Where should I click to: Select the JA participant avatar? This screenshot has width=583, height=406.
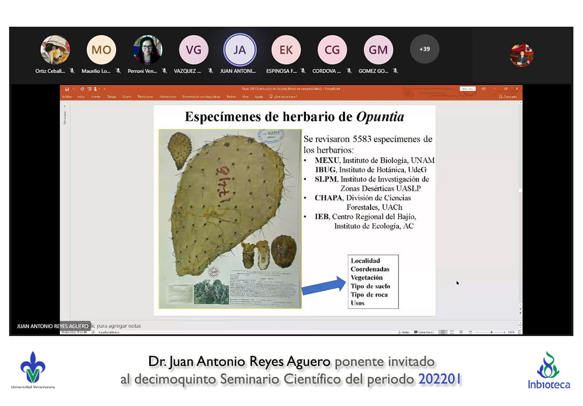click(x=240, y=50)
